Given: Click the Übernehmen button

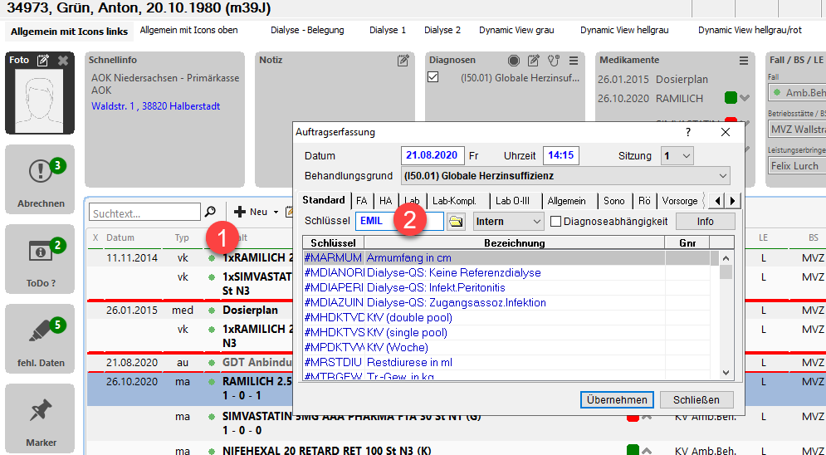Looking at the screenshot, I should tap(616, 399).
